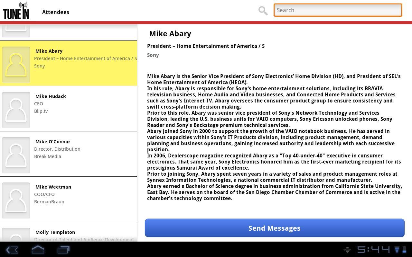Open Mike Hudack's avatar thumbnail
This screenshot has width=412, height=257.
tap(16, 110)
